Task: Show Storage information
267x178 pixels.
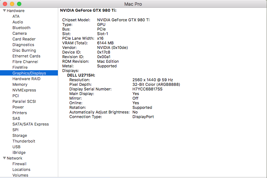Action: click(x=20, y=135)
